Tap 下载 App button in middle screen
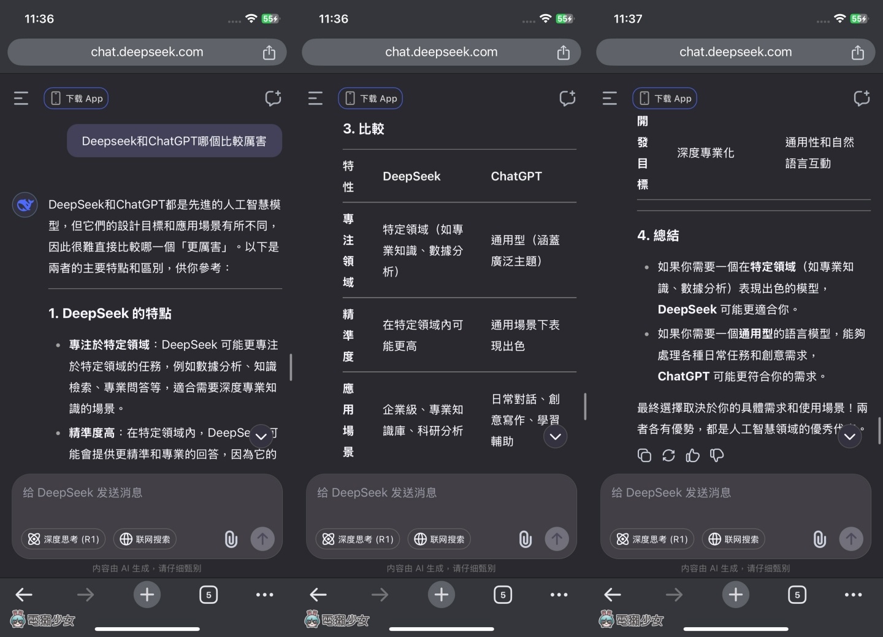Screen dimensions: 883x637 coord(370,98)
